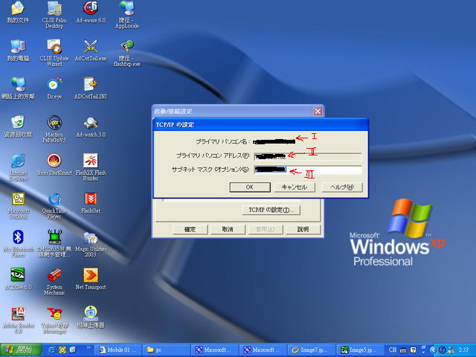This screenshot has width=476, height=357.
Task: Switch to the Image7.jp... taskbar button
Action: tap(311, 350)
